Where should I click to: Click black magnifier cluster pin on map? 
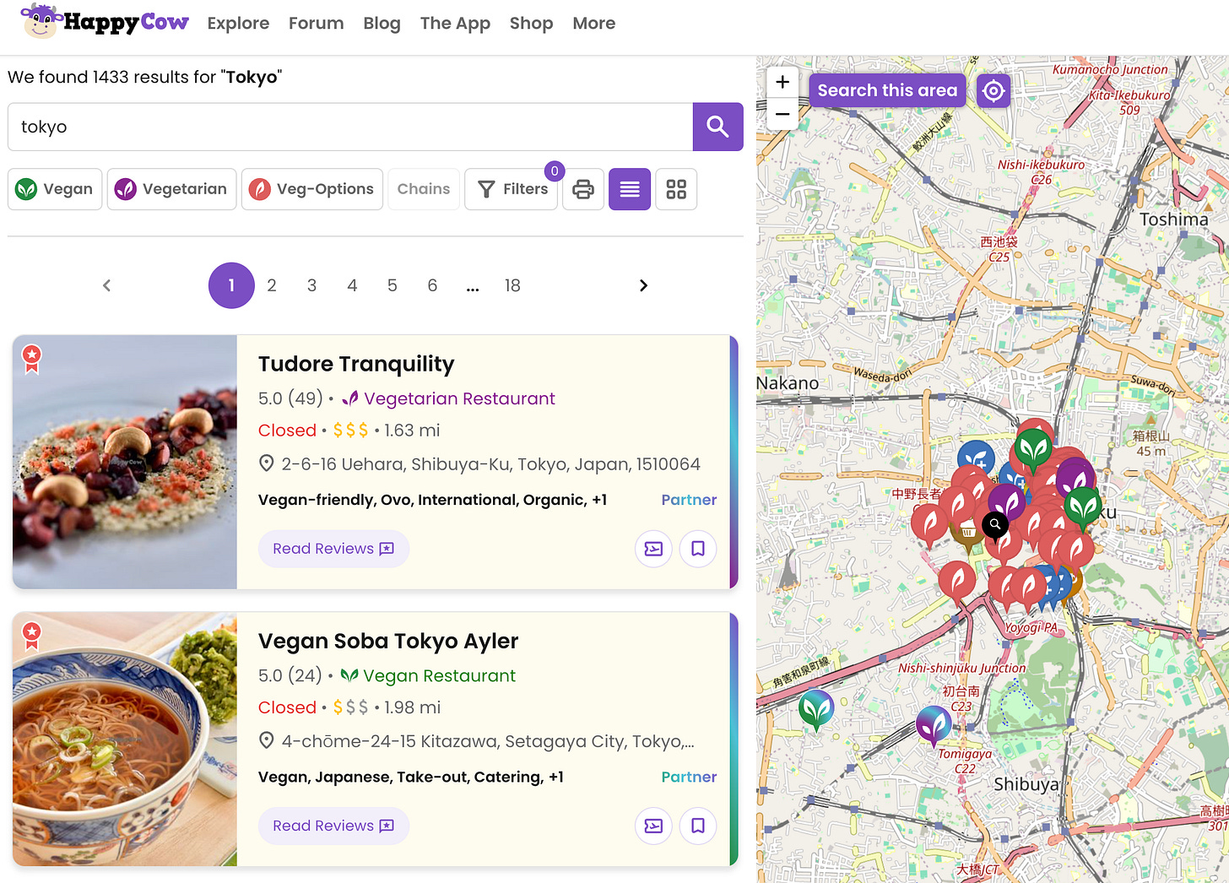click(995, 524)
